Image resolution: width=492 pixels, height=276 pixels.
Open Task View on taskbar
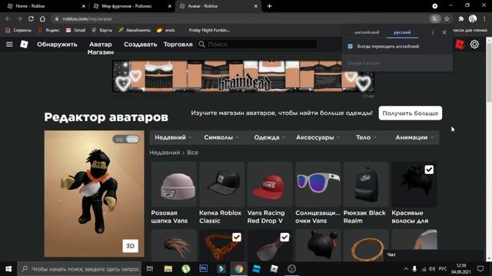pos(150,269)
